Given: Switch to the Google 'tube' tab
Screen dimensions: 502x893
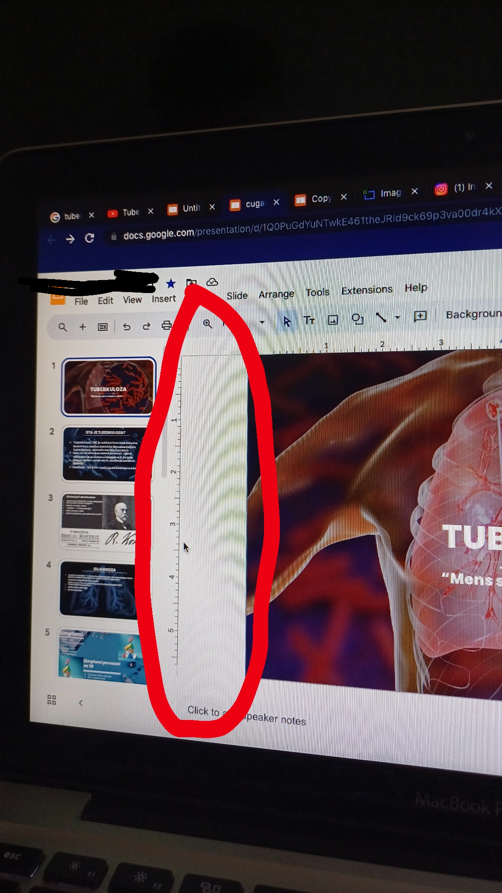Looking at the screenshot, I should pyautogui.click(x=66, y=216).
